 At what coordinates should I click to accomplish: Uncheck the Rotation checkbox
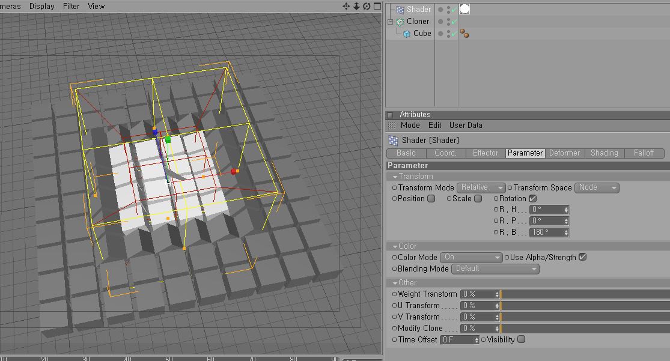coord(532,199)
